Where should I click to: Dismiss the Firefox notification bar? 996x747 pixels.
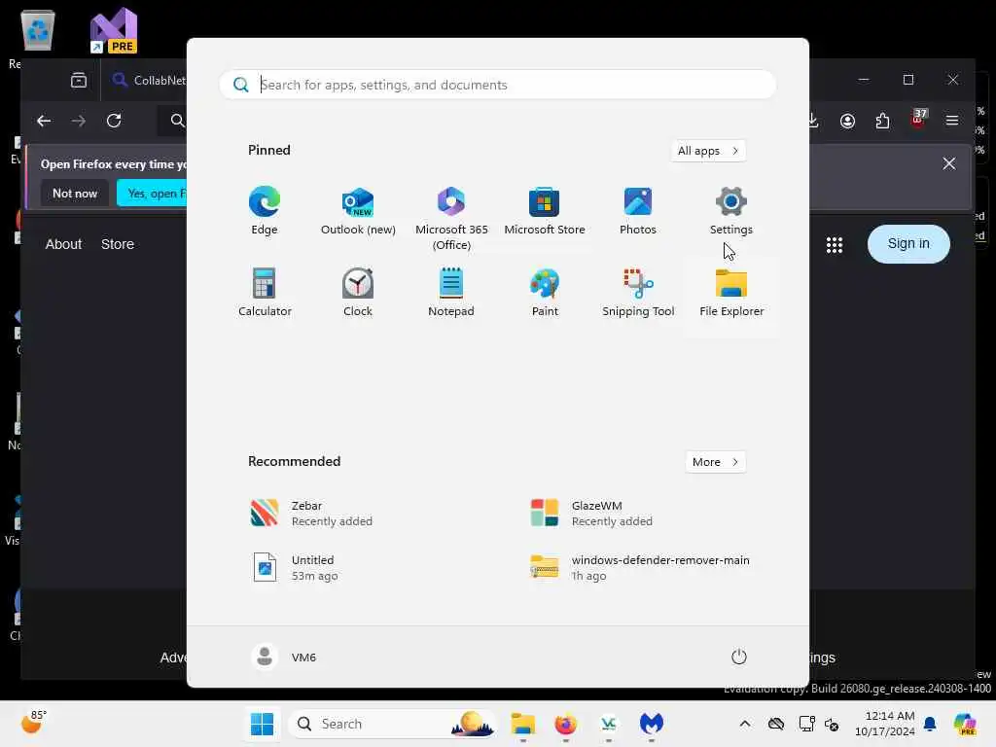pos(949,163)
